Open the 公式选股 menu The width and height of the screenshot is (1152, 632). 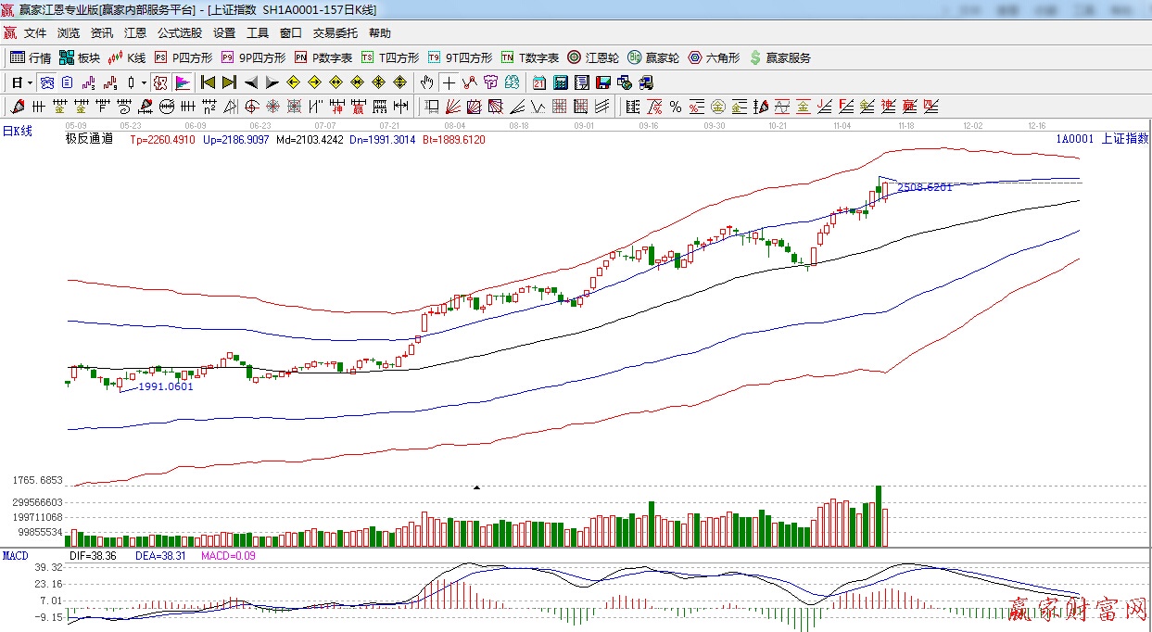(x=179, y=32)
